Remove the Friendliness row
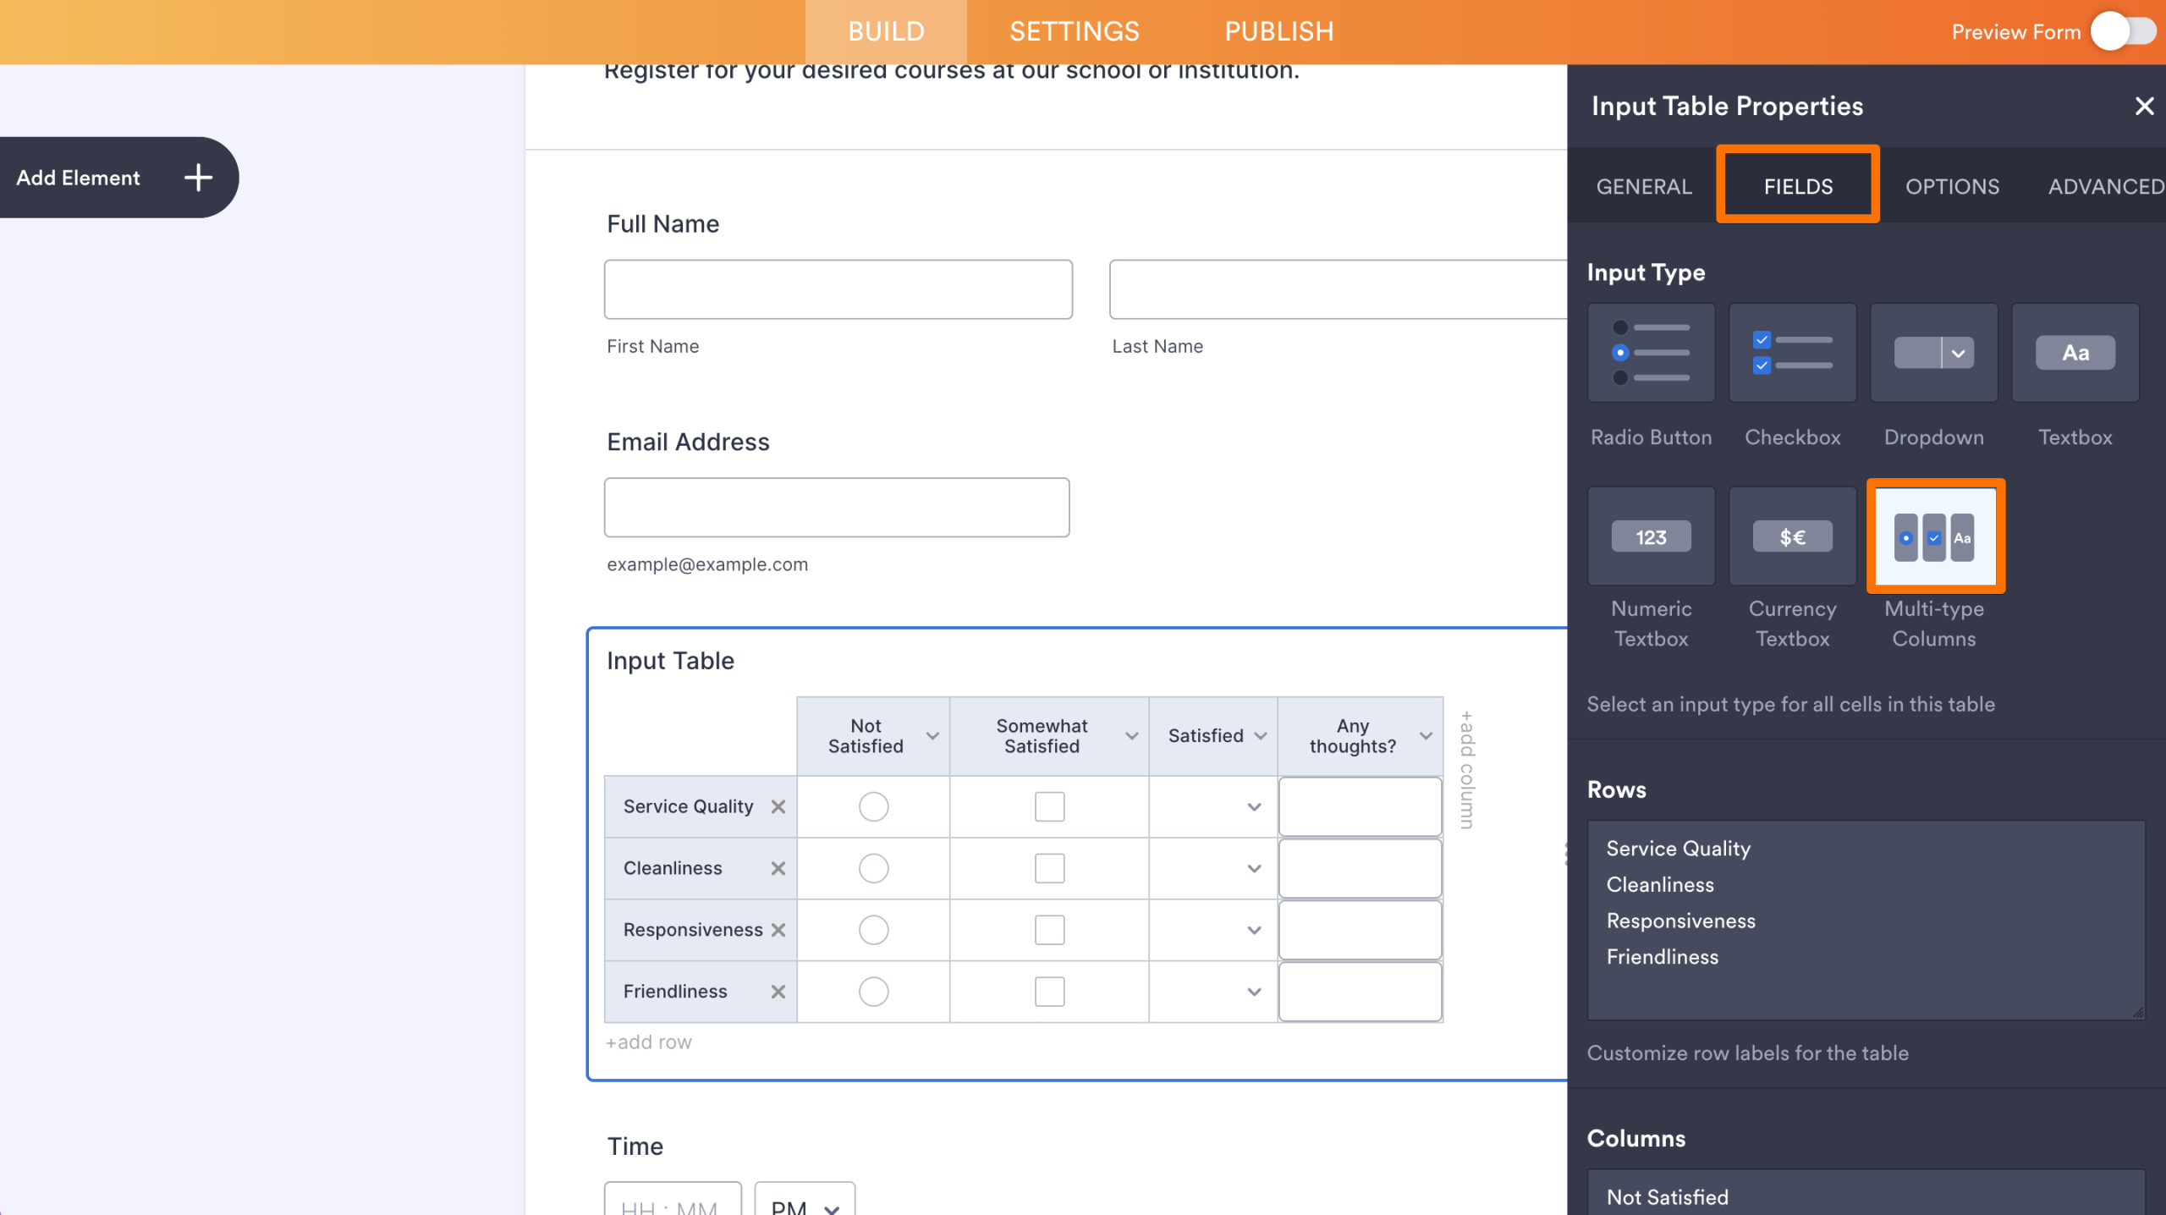 pos(778,991)
